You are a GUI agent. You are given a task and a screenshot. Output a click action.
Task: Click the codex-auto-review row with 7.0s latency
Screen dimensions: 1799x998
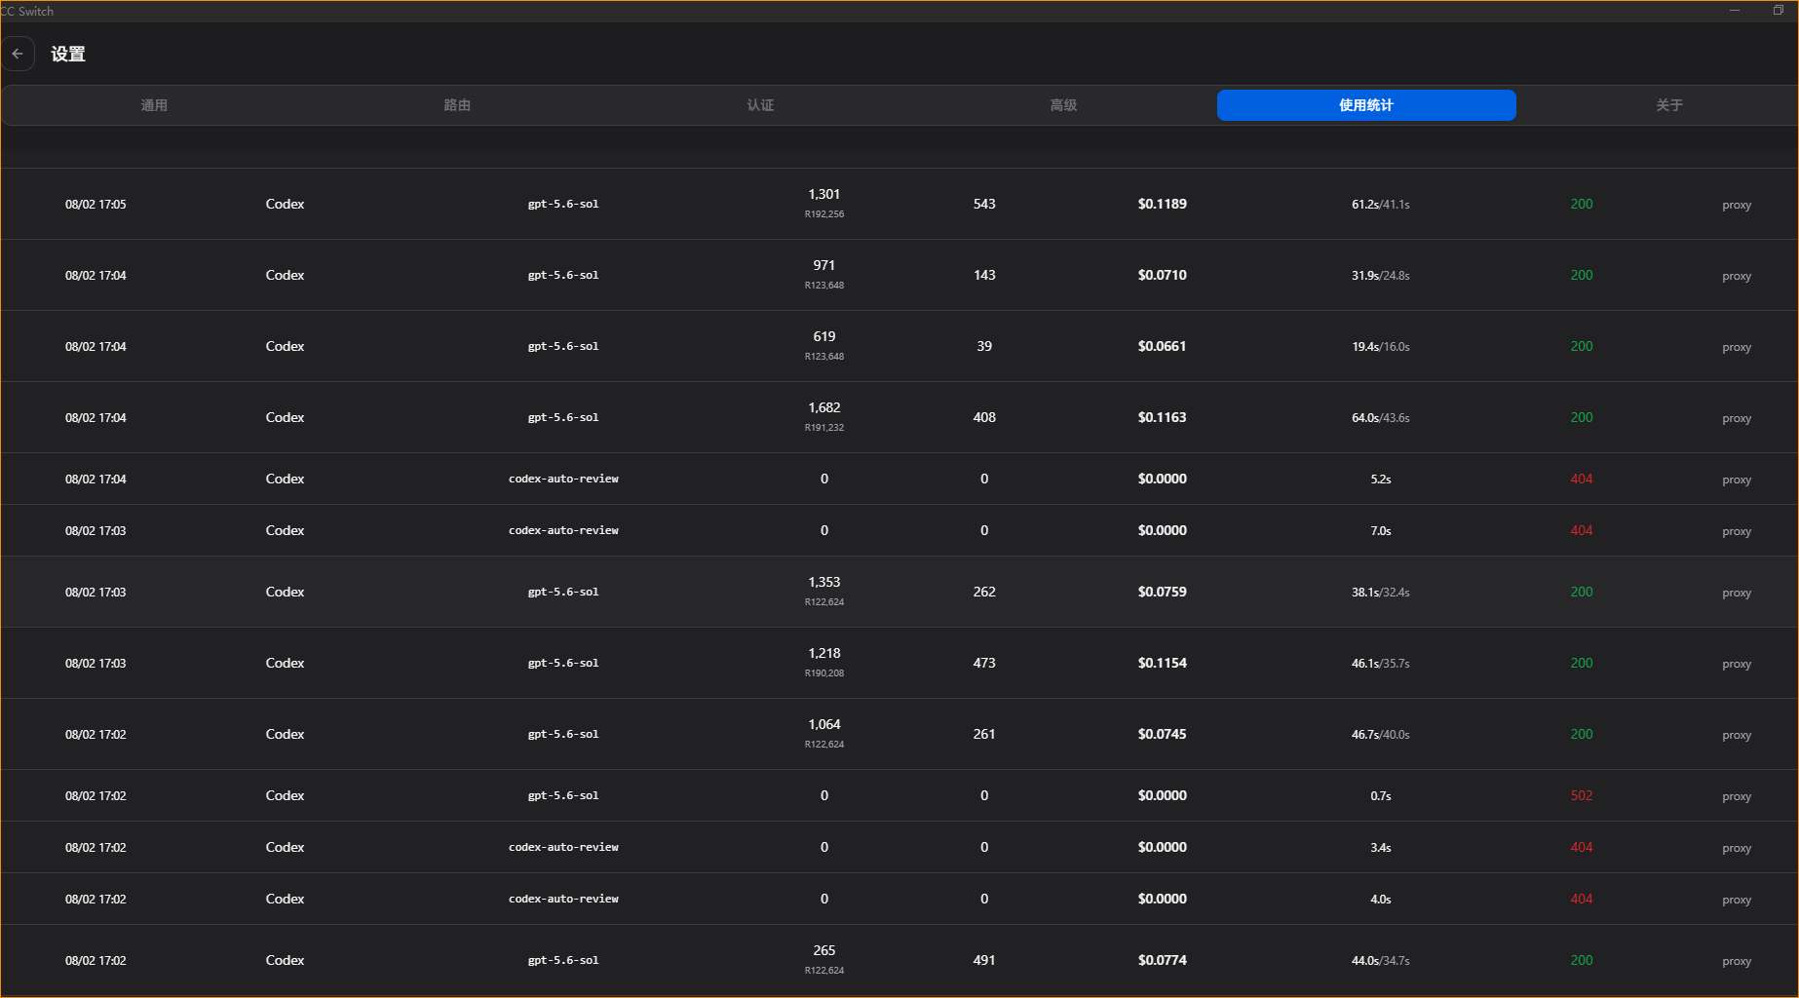coord(899,530)
